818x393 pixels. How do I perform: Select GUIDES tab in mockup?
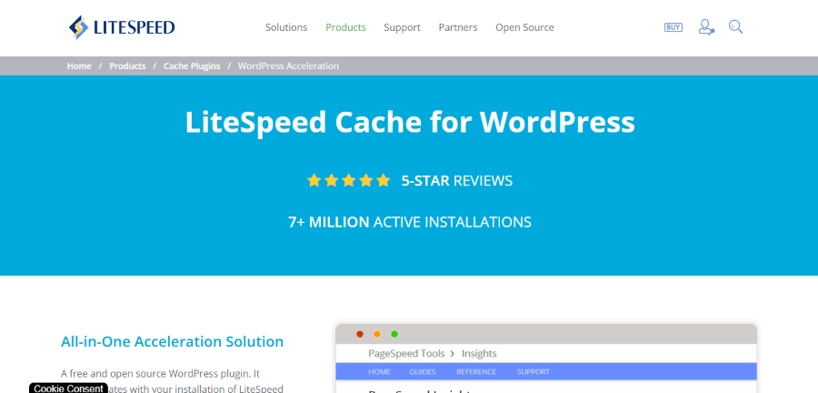click(x=423, y=372)
